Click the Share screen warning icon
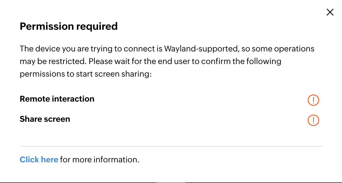The image size is (342, 183). [x=313, y=120]
